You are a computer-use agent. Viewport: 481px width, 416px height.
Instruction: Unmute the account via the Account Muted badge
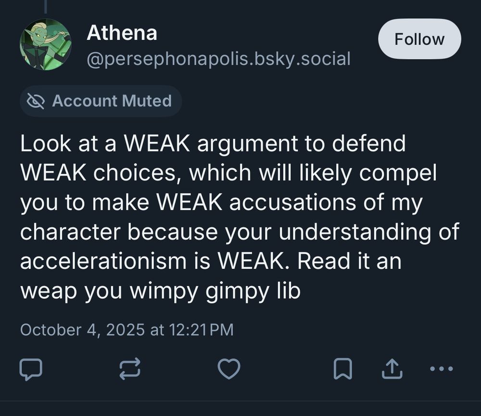101,101
